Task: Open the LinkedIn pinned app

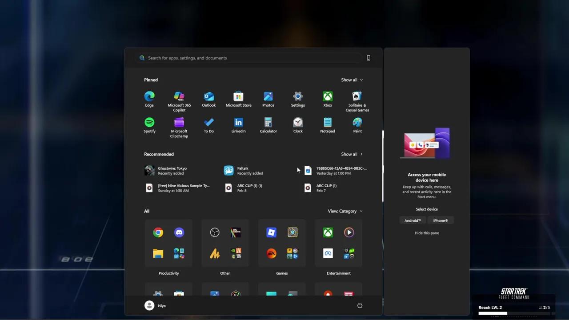Action: [238, 125]
